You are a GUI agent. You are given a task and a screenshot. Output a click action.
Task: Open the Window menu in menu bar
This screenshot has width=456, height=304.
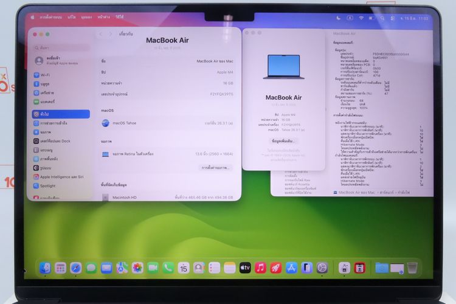click(103, 17)
